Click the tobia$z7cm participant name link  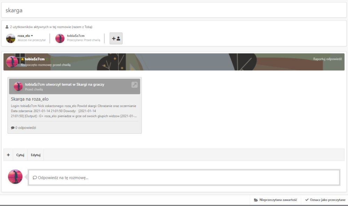76,36
